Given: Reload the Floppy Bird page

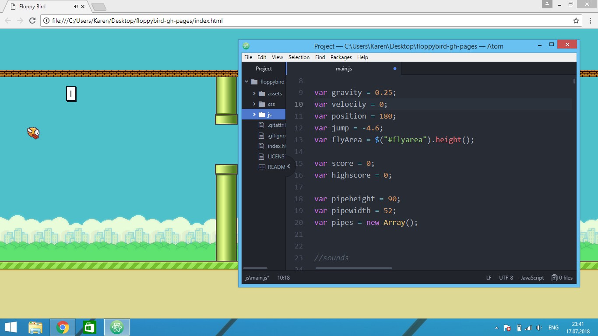Looking at the screenshot, I should click(32, 21).
